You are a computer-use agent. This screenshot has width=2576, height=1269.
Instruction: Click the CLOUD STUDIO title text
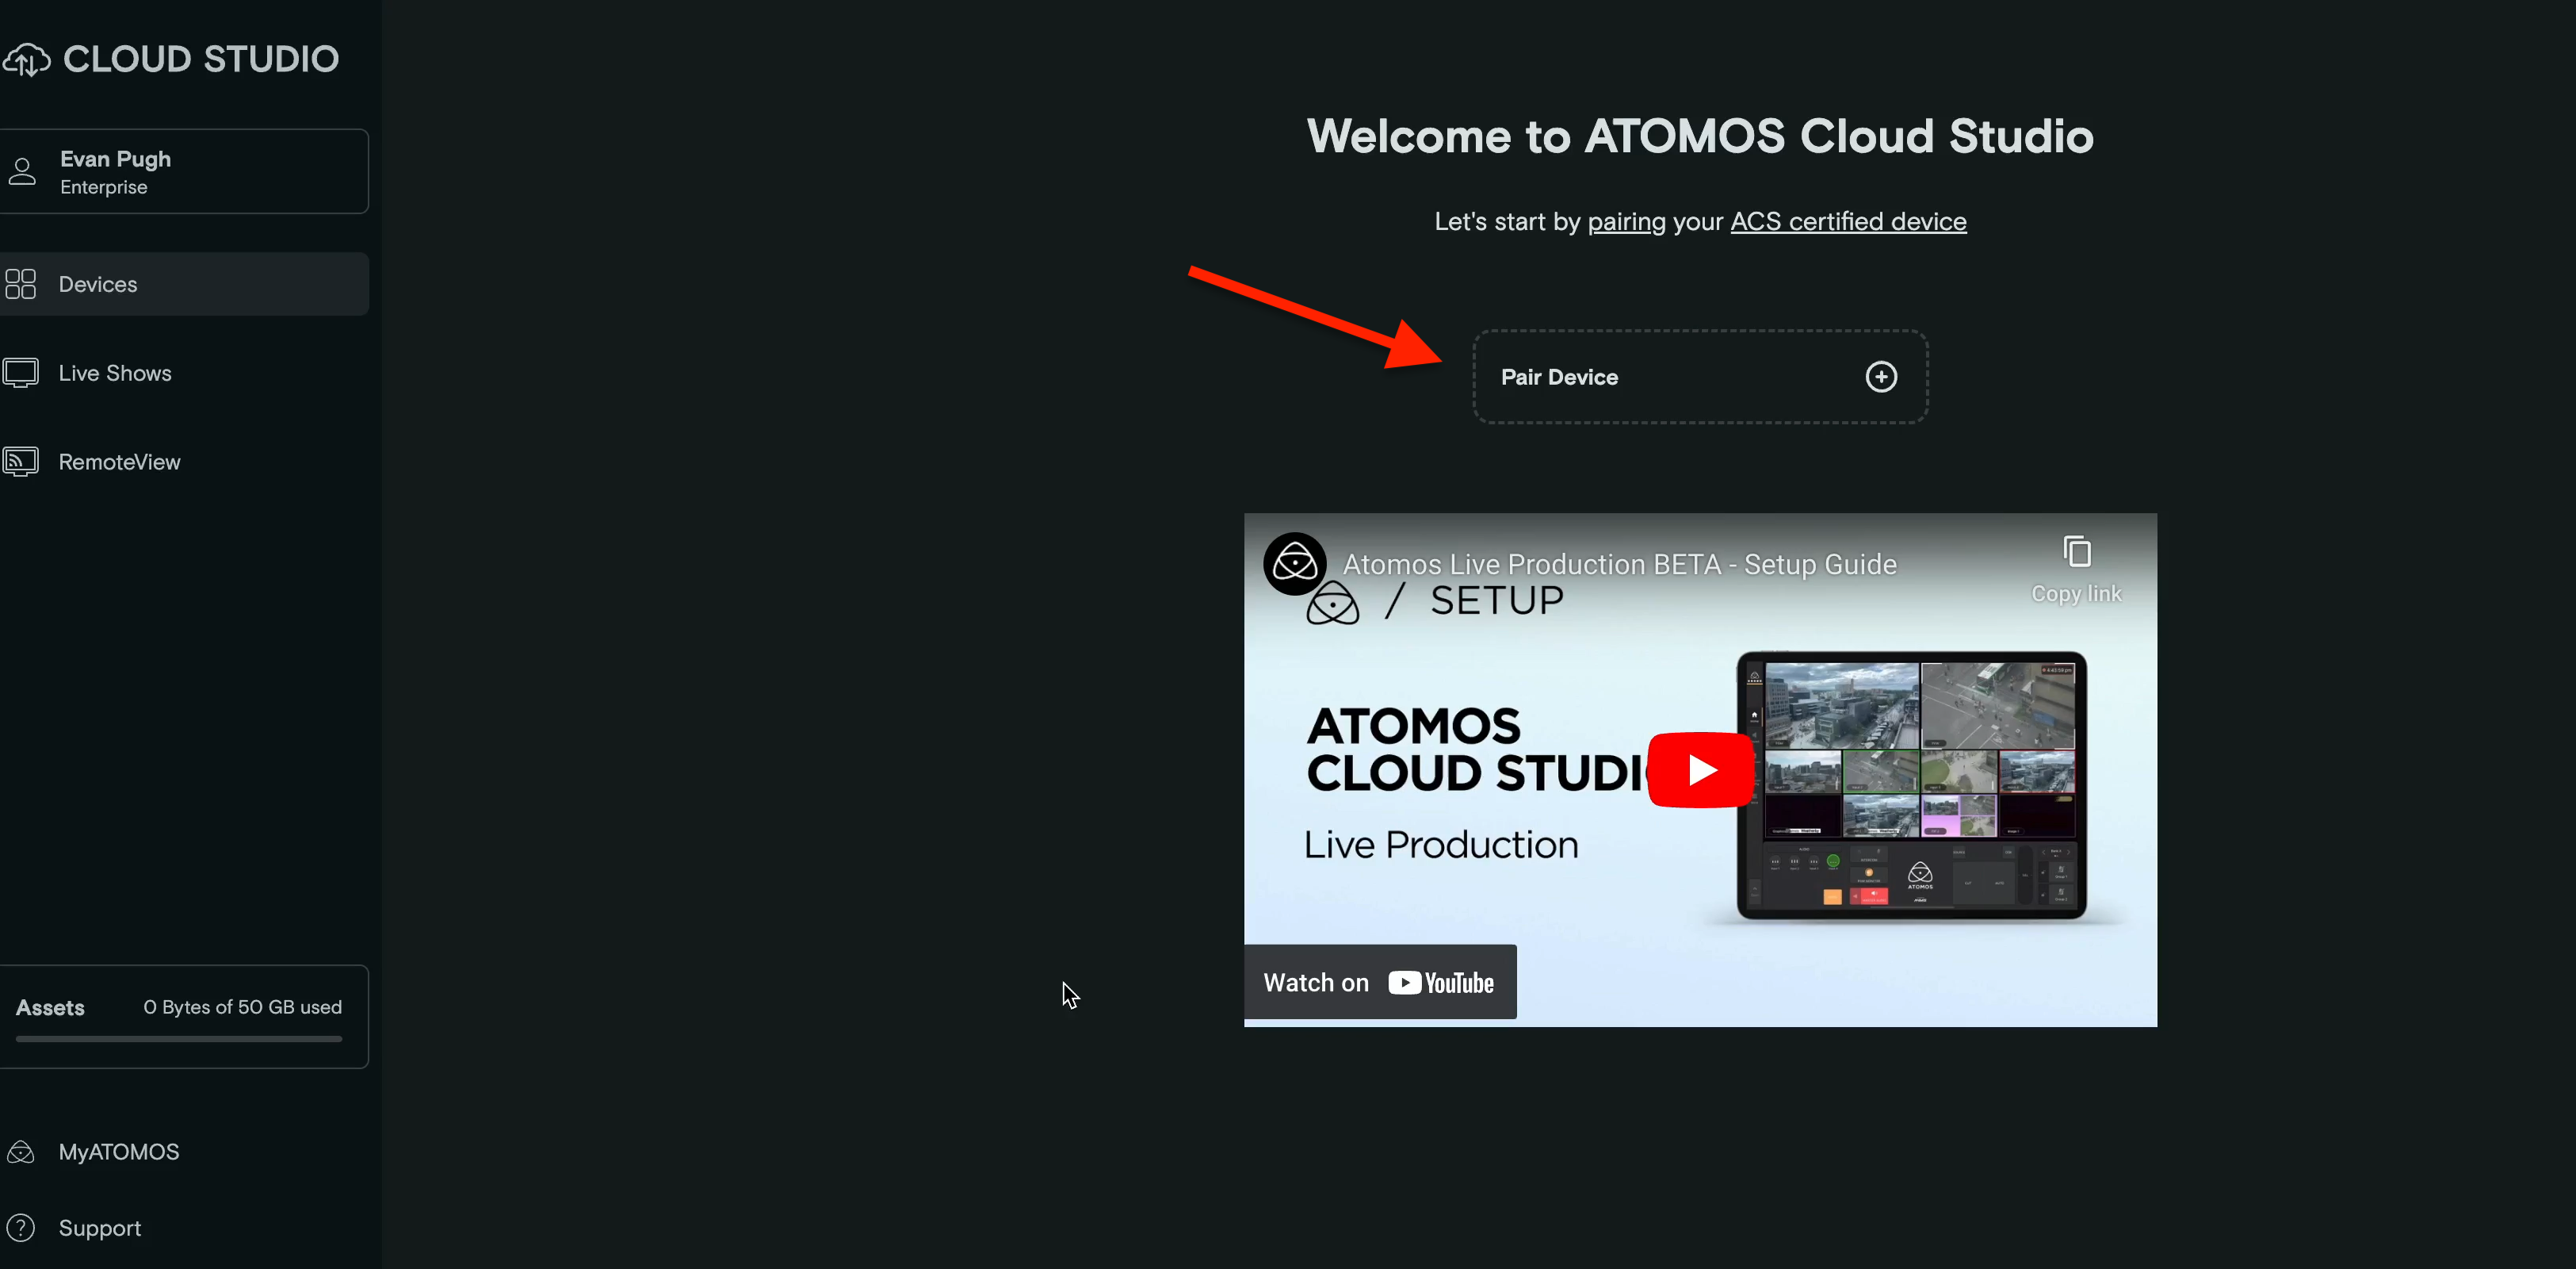(x=201, y=60)
